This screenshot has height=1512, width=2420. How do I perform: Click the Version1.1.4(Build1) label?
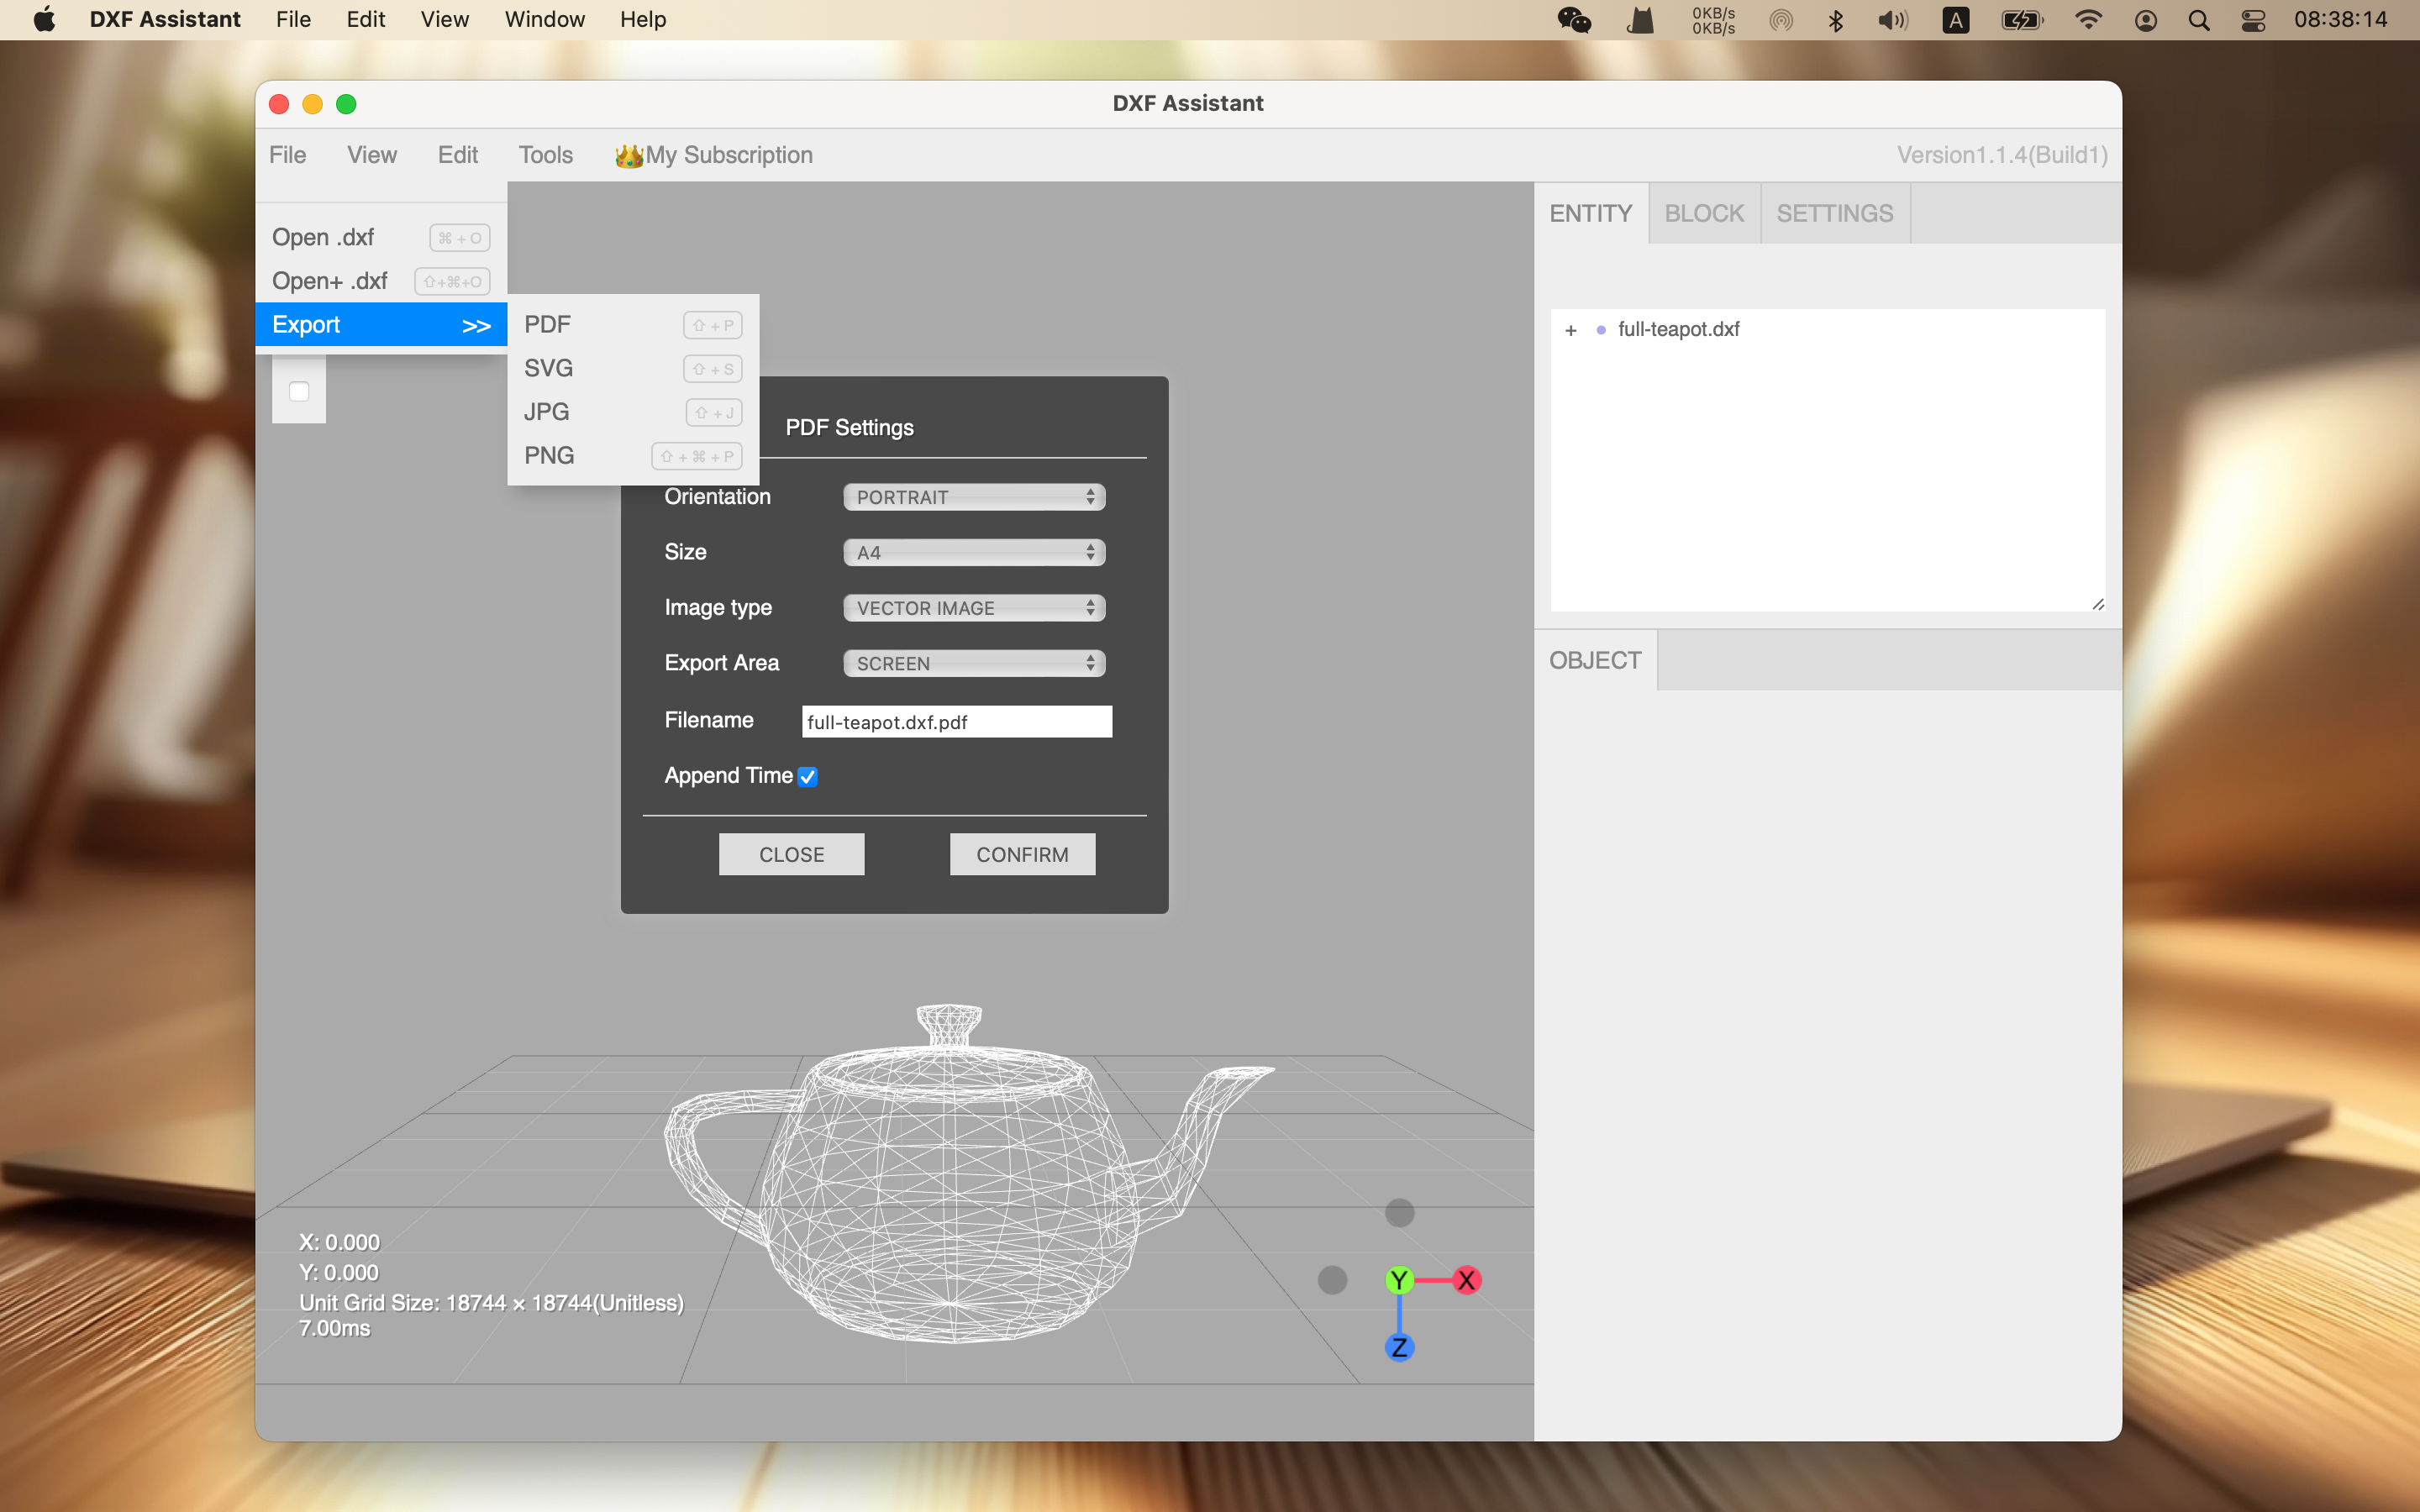tap(2002, 155)
